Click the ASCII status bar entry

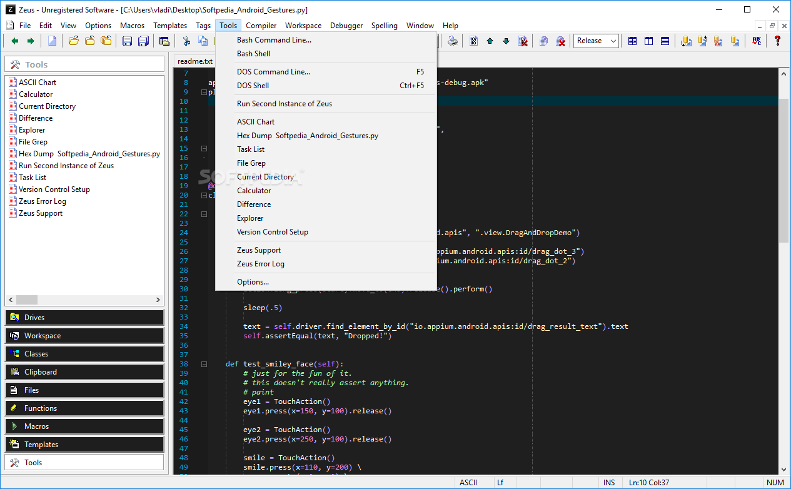pos(468,483)
